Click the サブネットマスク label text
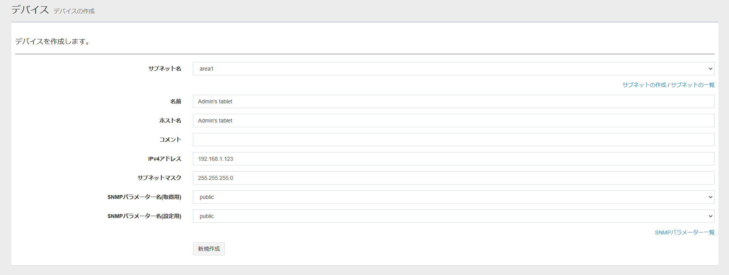729x275 pixels. (x=159, y=178)
